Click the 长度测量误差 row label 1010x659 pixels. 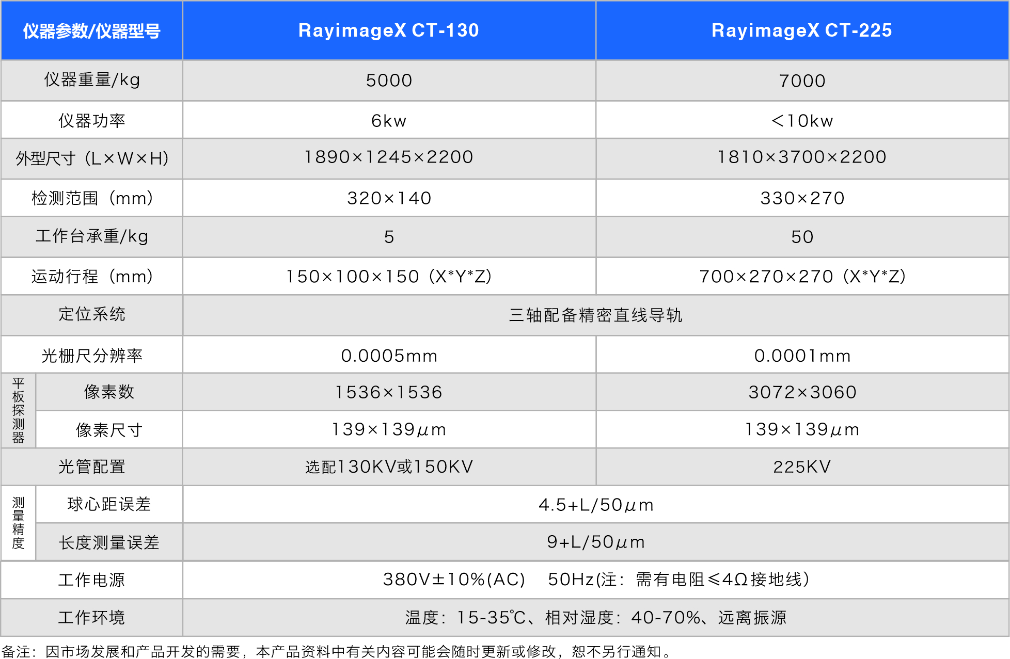pos(109,542)
